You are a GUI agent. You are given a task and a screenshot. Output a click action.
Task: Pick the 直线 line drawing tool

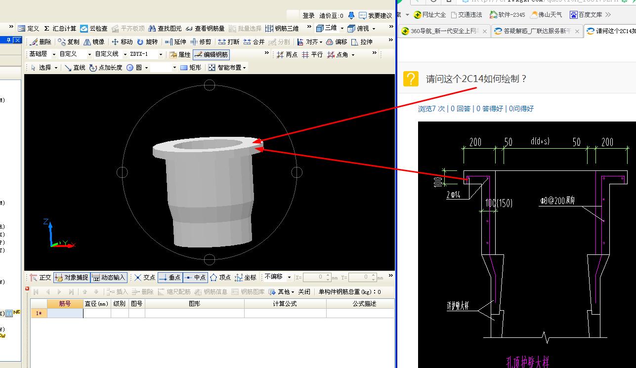pyautogui.click(x=75, y=68)
